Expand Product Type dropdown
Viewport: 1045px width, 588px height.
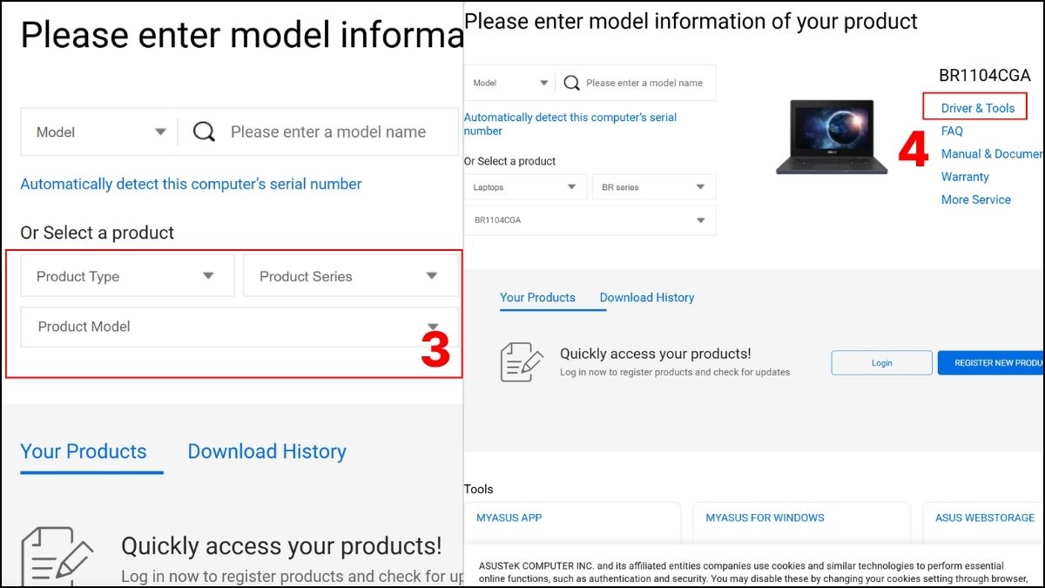point(127,276)
